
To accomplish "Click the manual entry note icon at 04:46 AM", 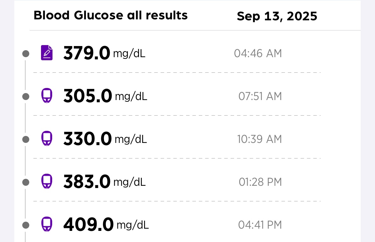I will [47, 53].
